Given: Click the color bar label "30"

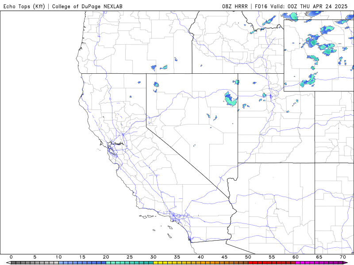Looking at the screenshot, I should [x=153, y=257].
